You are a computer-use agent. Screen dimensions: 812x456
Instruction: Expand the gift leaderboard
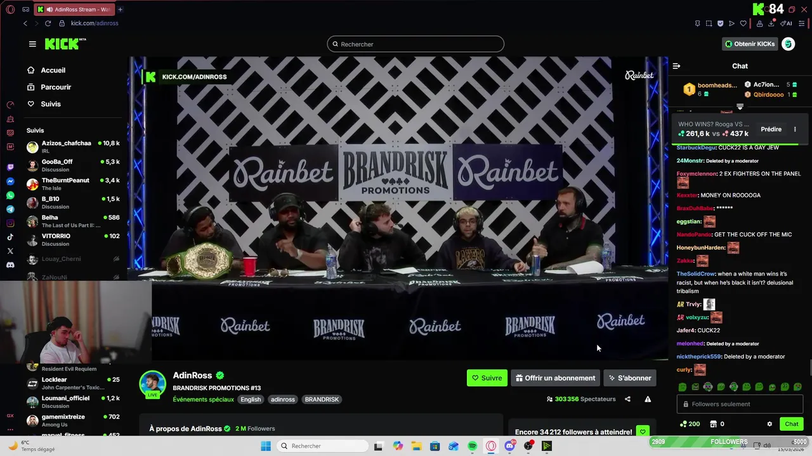tap(740, 106)
